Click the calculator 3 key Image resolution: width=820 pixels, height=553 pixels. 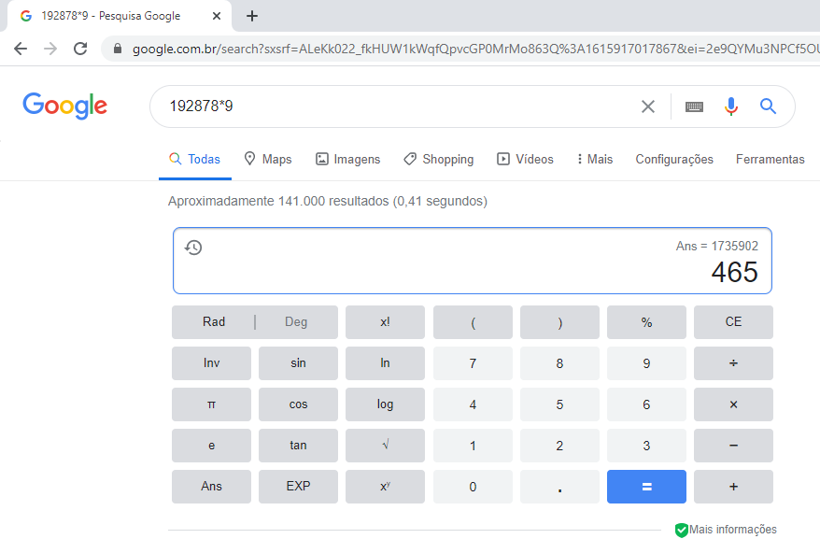click(x=646, y=446)
